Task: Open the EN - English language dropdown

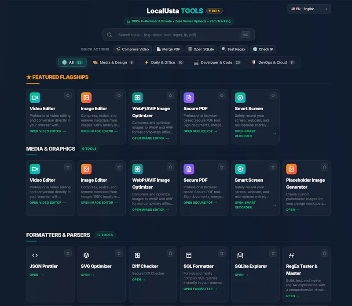Action: coord(309,9)
